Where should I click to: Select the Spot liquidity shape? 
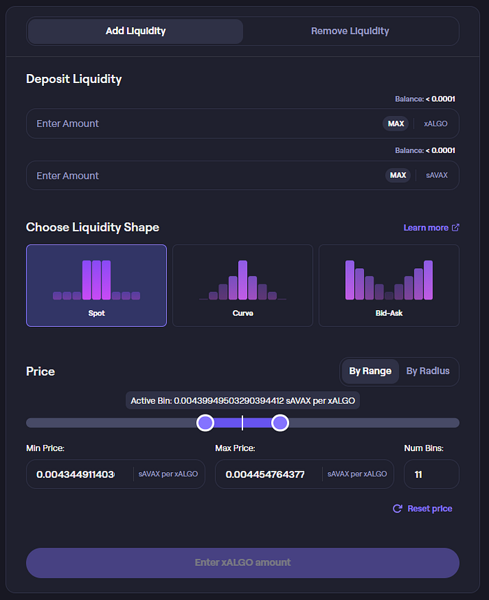(x=96, y=286)
